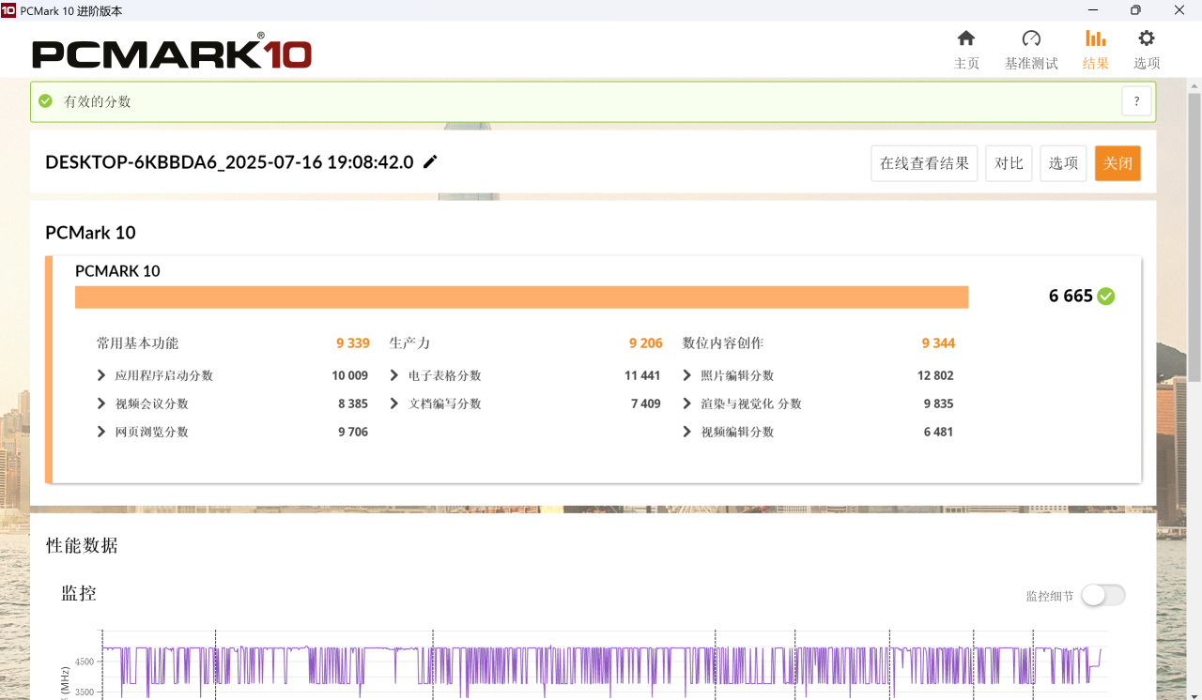This screenshot has height=700, width=1202.
Task: Click the pencil icon to rename result
Action: point(430,161)
